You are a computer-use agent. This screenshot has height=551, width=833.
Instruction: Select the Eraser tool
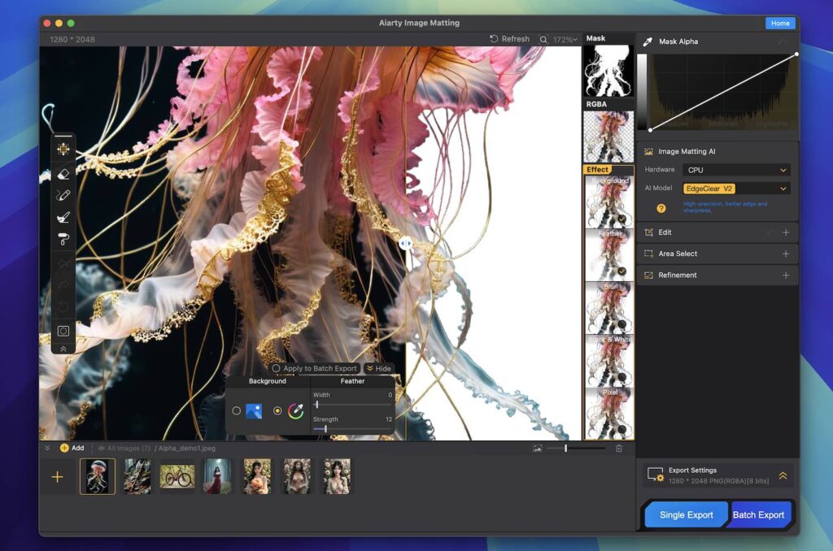(x=63, y=174)
